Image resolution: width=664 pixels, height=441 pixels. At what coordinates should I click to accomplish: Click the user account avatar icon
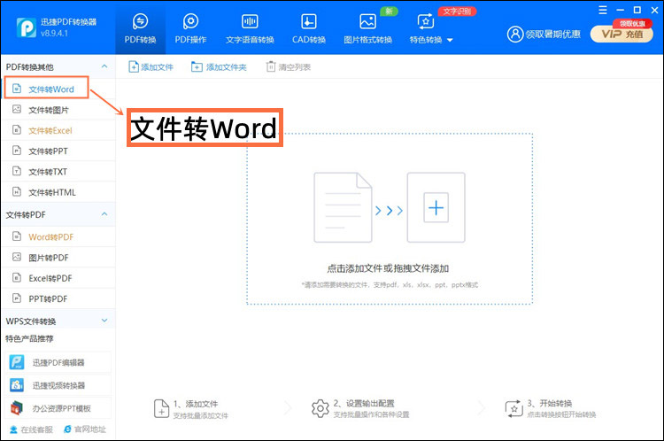pos(515,34)
